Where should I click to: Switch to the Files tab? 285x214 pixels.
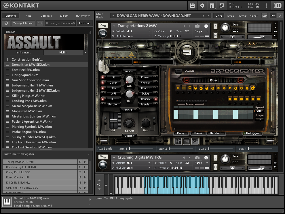[28, 16]
